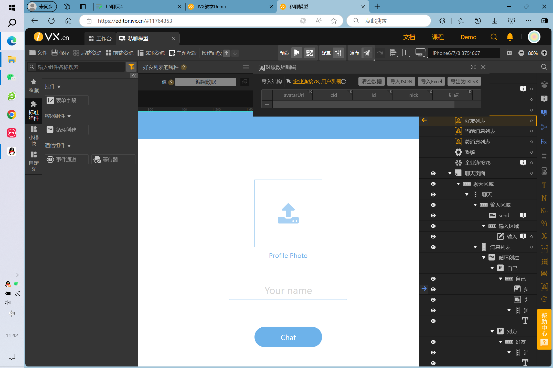Screen dimensions: 553x368
Task: Collapse the 聊天页面 tree node
Action: click(450, 173)
